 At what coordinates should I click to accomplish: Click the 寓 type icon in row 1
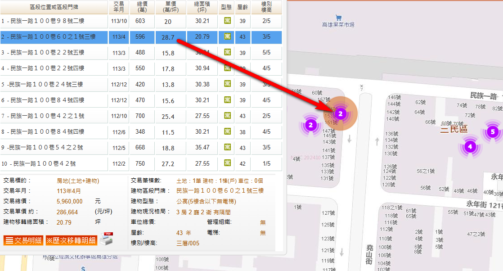(x=227, y=21)
